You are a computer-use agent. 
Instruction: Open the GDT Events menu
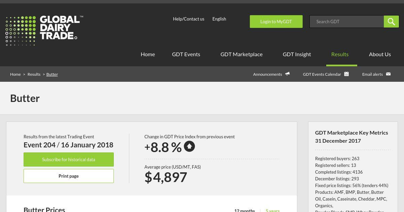186,54
